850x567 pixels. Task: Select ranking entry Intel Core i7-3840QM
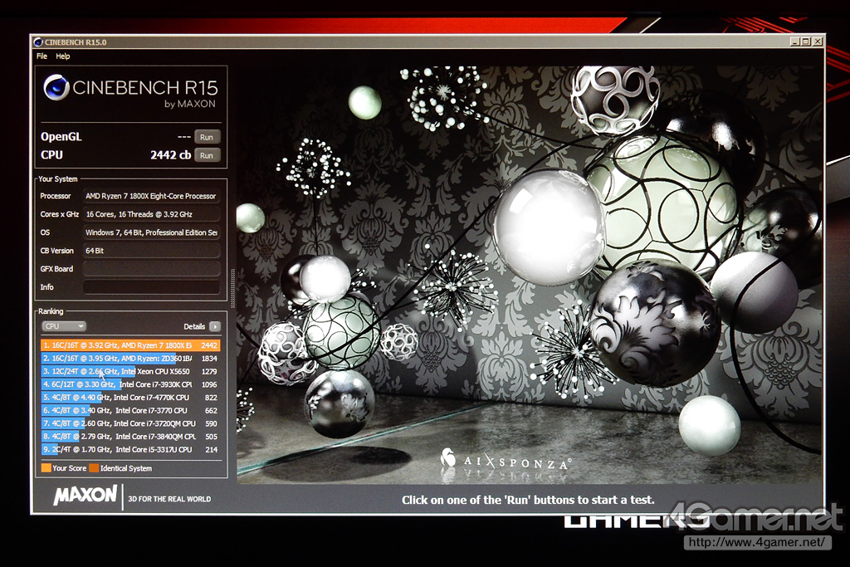coord(130,437)
